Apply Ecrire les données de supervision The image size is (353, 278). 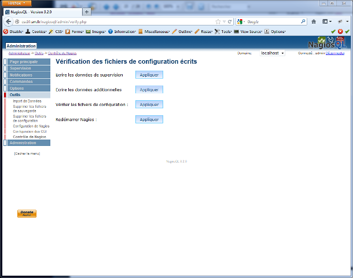(x=149, y=75)
